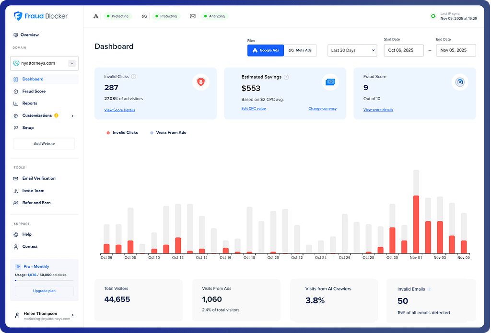The height and width of the screenshot is (333, 491).
Task: Open the Last 30 Days range dropdown
Action: [352, 50]
